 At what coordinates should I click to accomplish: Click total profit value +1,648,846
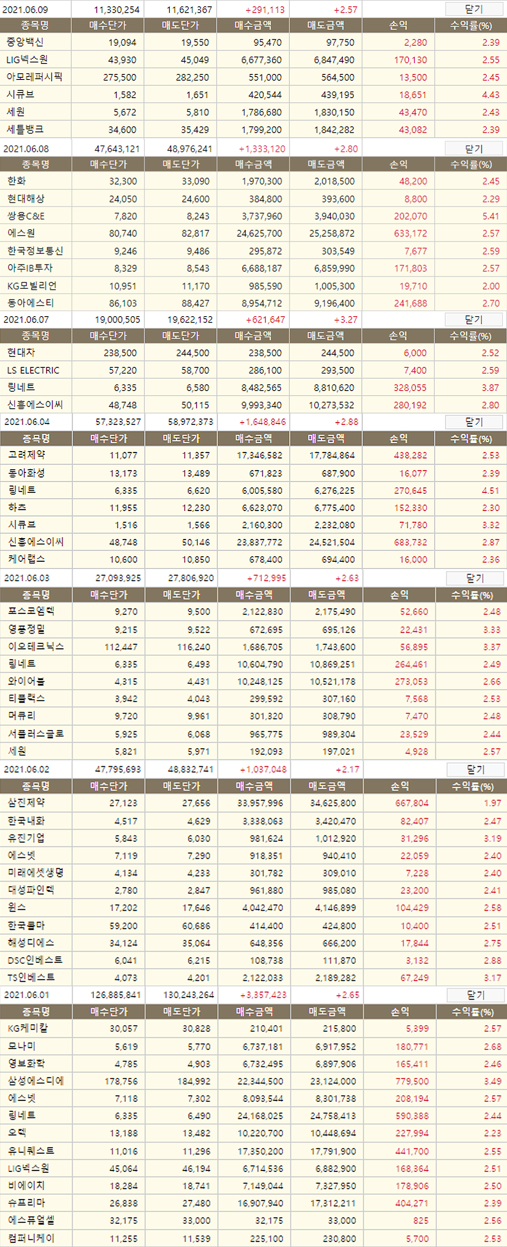click(x=263, y=422)
